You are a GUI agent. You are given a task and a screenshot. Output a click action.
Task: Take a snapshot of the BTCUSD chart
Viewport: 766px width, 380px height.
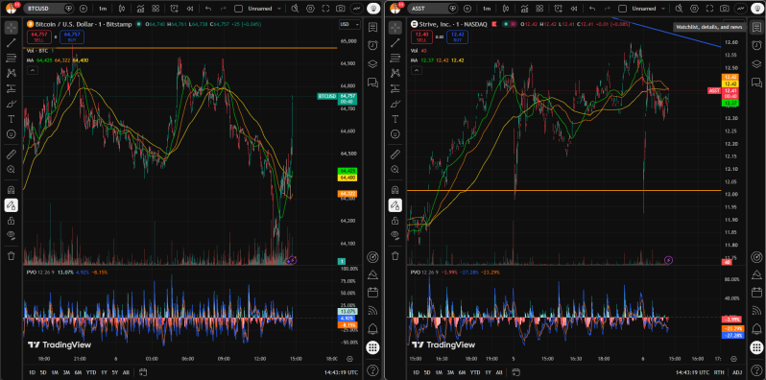341,9
